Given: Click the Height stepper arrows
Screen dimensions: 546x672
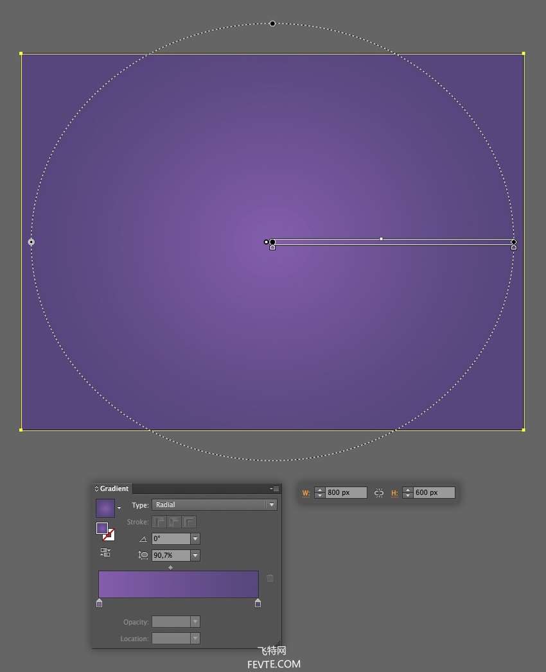Looking at the screenshot, I should click(407, 493).
